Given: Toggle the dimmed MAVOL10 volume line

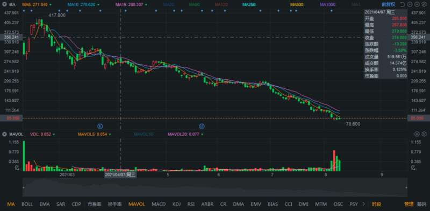Looking at the screenshot, I should pos(142,134).
